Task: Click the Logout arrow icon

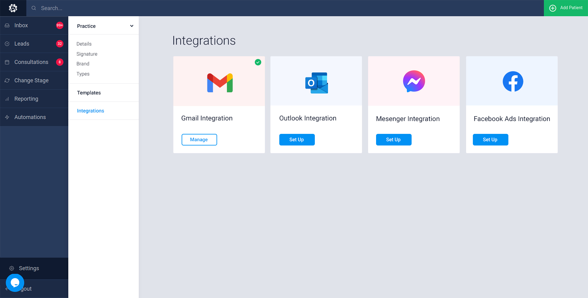Action: point(7,289)
